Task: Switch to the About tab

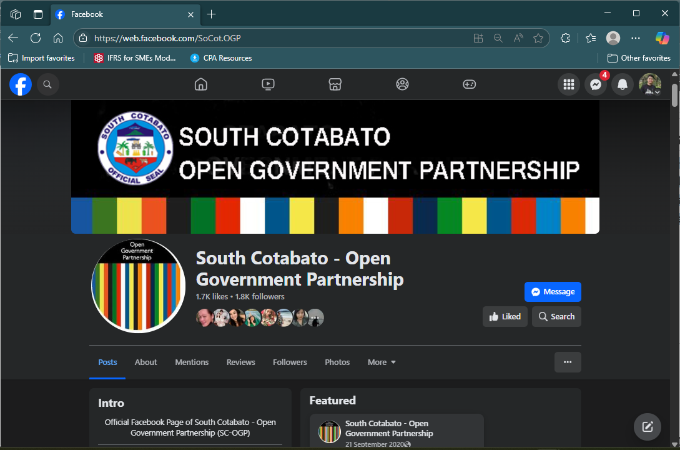Action: coord(145,362)
